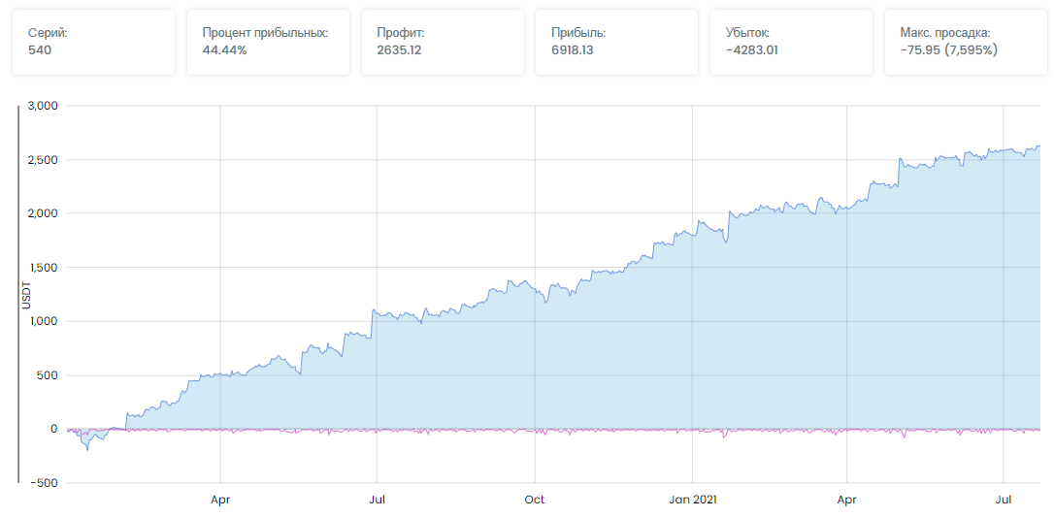Click the USDT axis title

(x=27, y=295)
